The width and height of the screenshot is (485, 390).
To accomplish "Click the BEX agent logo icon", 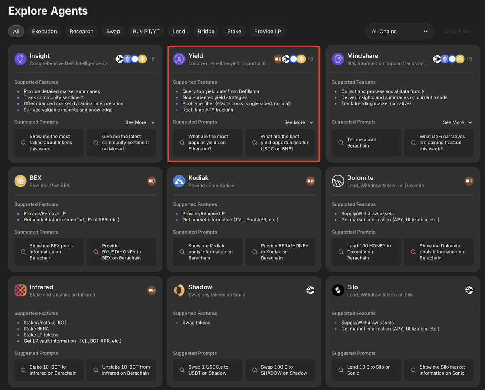I will coord(20,181).
